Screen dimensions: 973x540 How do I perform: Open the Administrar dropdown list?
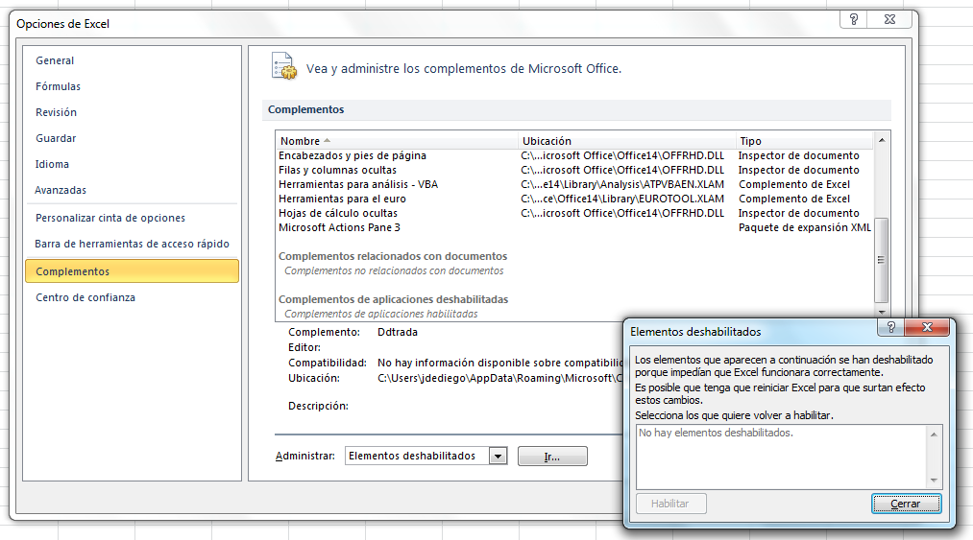(x=498, y=457)
